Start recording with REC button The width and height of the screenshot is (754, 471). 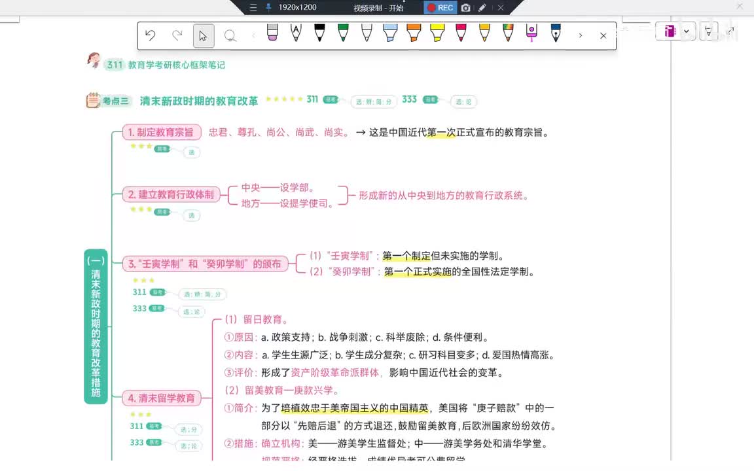(x=440, y=8)
